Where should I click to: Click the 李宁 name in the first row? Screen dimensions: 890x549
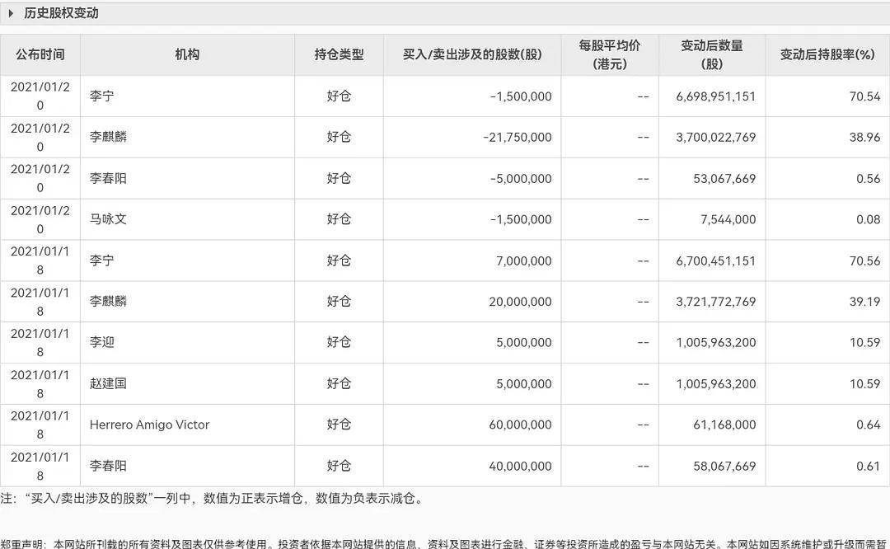pos(99,96)
